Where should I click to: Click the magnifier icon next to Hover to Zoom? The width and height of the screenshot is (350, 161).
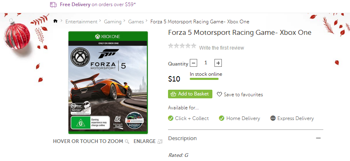(127, 141)
